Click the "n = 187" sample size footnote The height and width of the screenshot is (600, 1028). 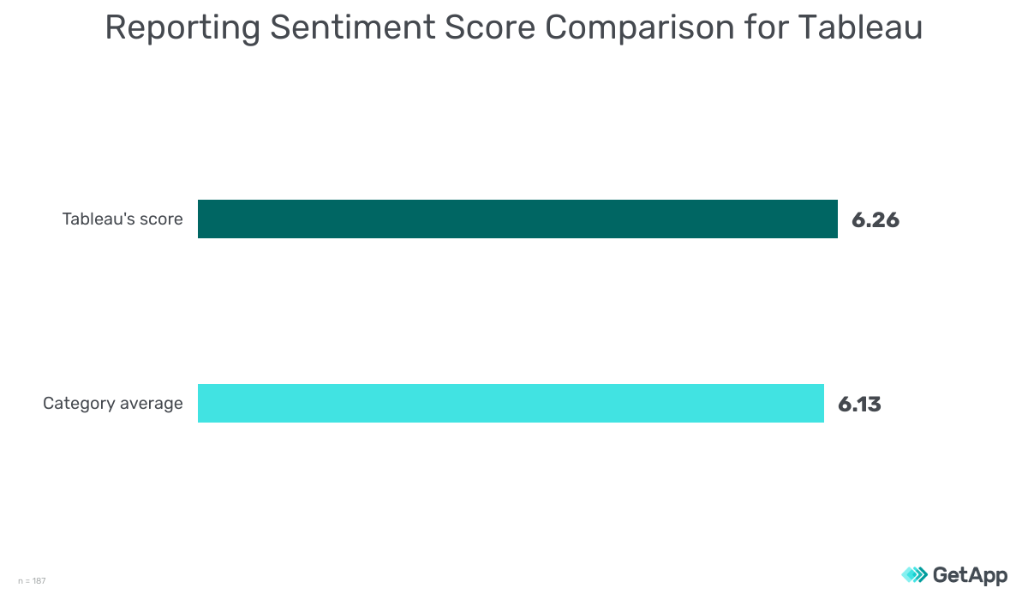[32, 581]
